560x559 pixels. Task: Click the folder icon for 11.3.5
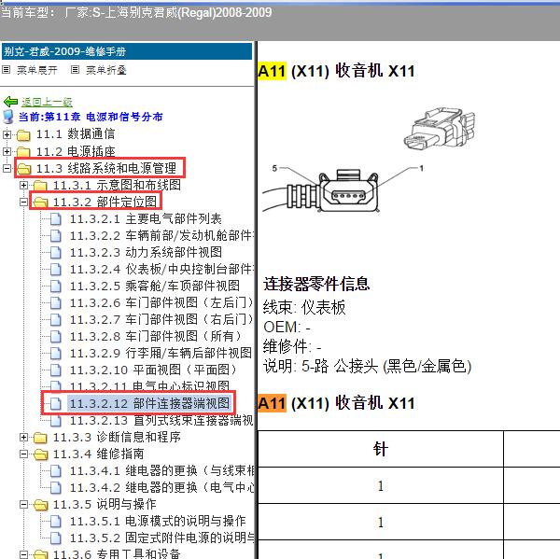40,505
